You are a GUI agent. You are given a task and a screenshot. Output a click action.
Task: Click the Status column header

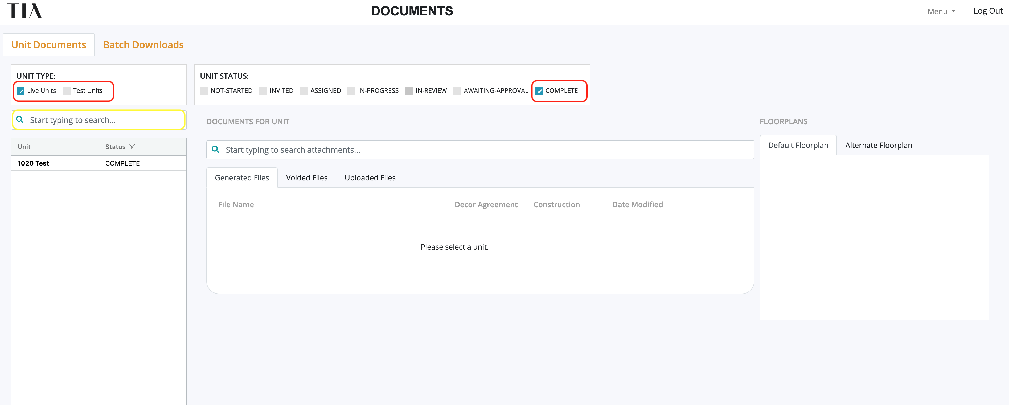[x=115, y=147]
